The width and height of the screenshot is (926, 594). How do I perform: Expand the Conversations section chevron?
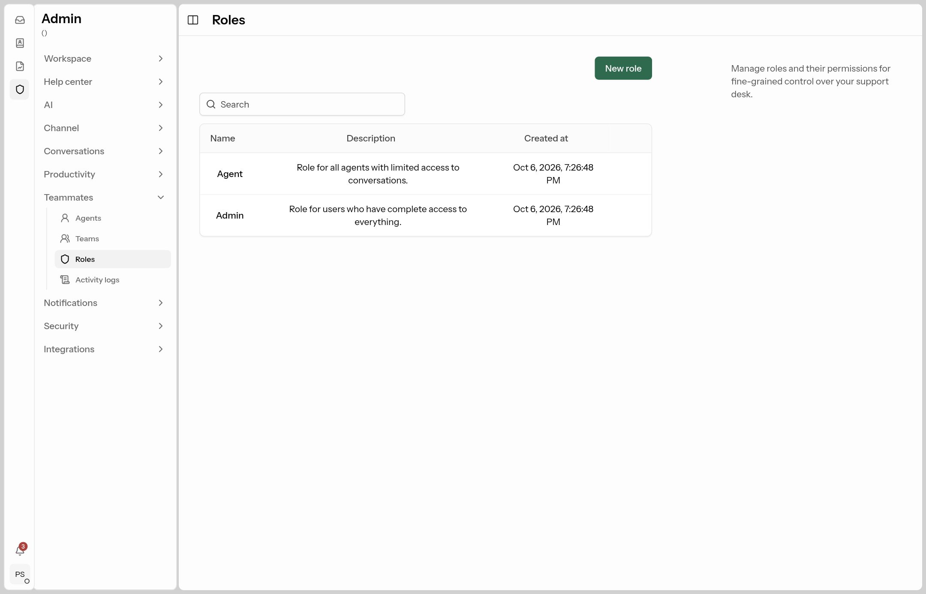tap(161, 151)
